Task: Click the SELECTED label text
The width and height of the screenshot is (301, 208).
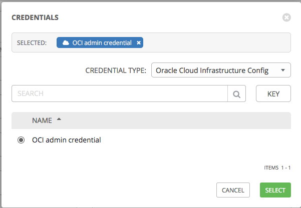Action: 32,43
